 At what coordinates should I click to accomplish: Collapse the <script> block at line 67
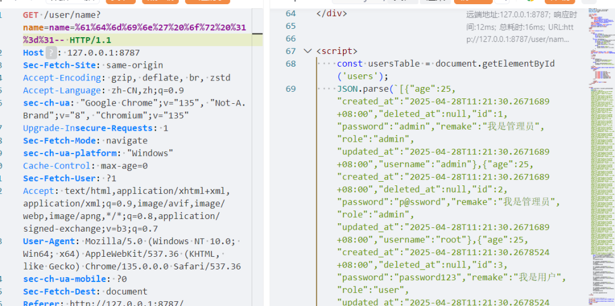click(307, 52)
